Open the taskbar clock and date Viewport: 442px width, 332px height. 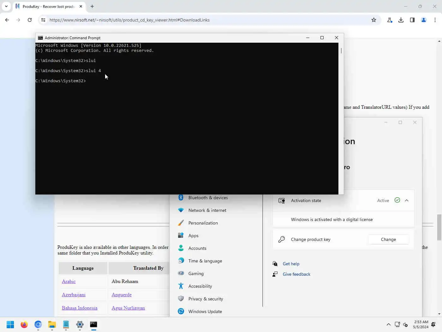pyautogui.click(x=421, y=324)
